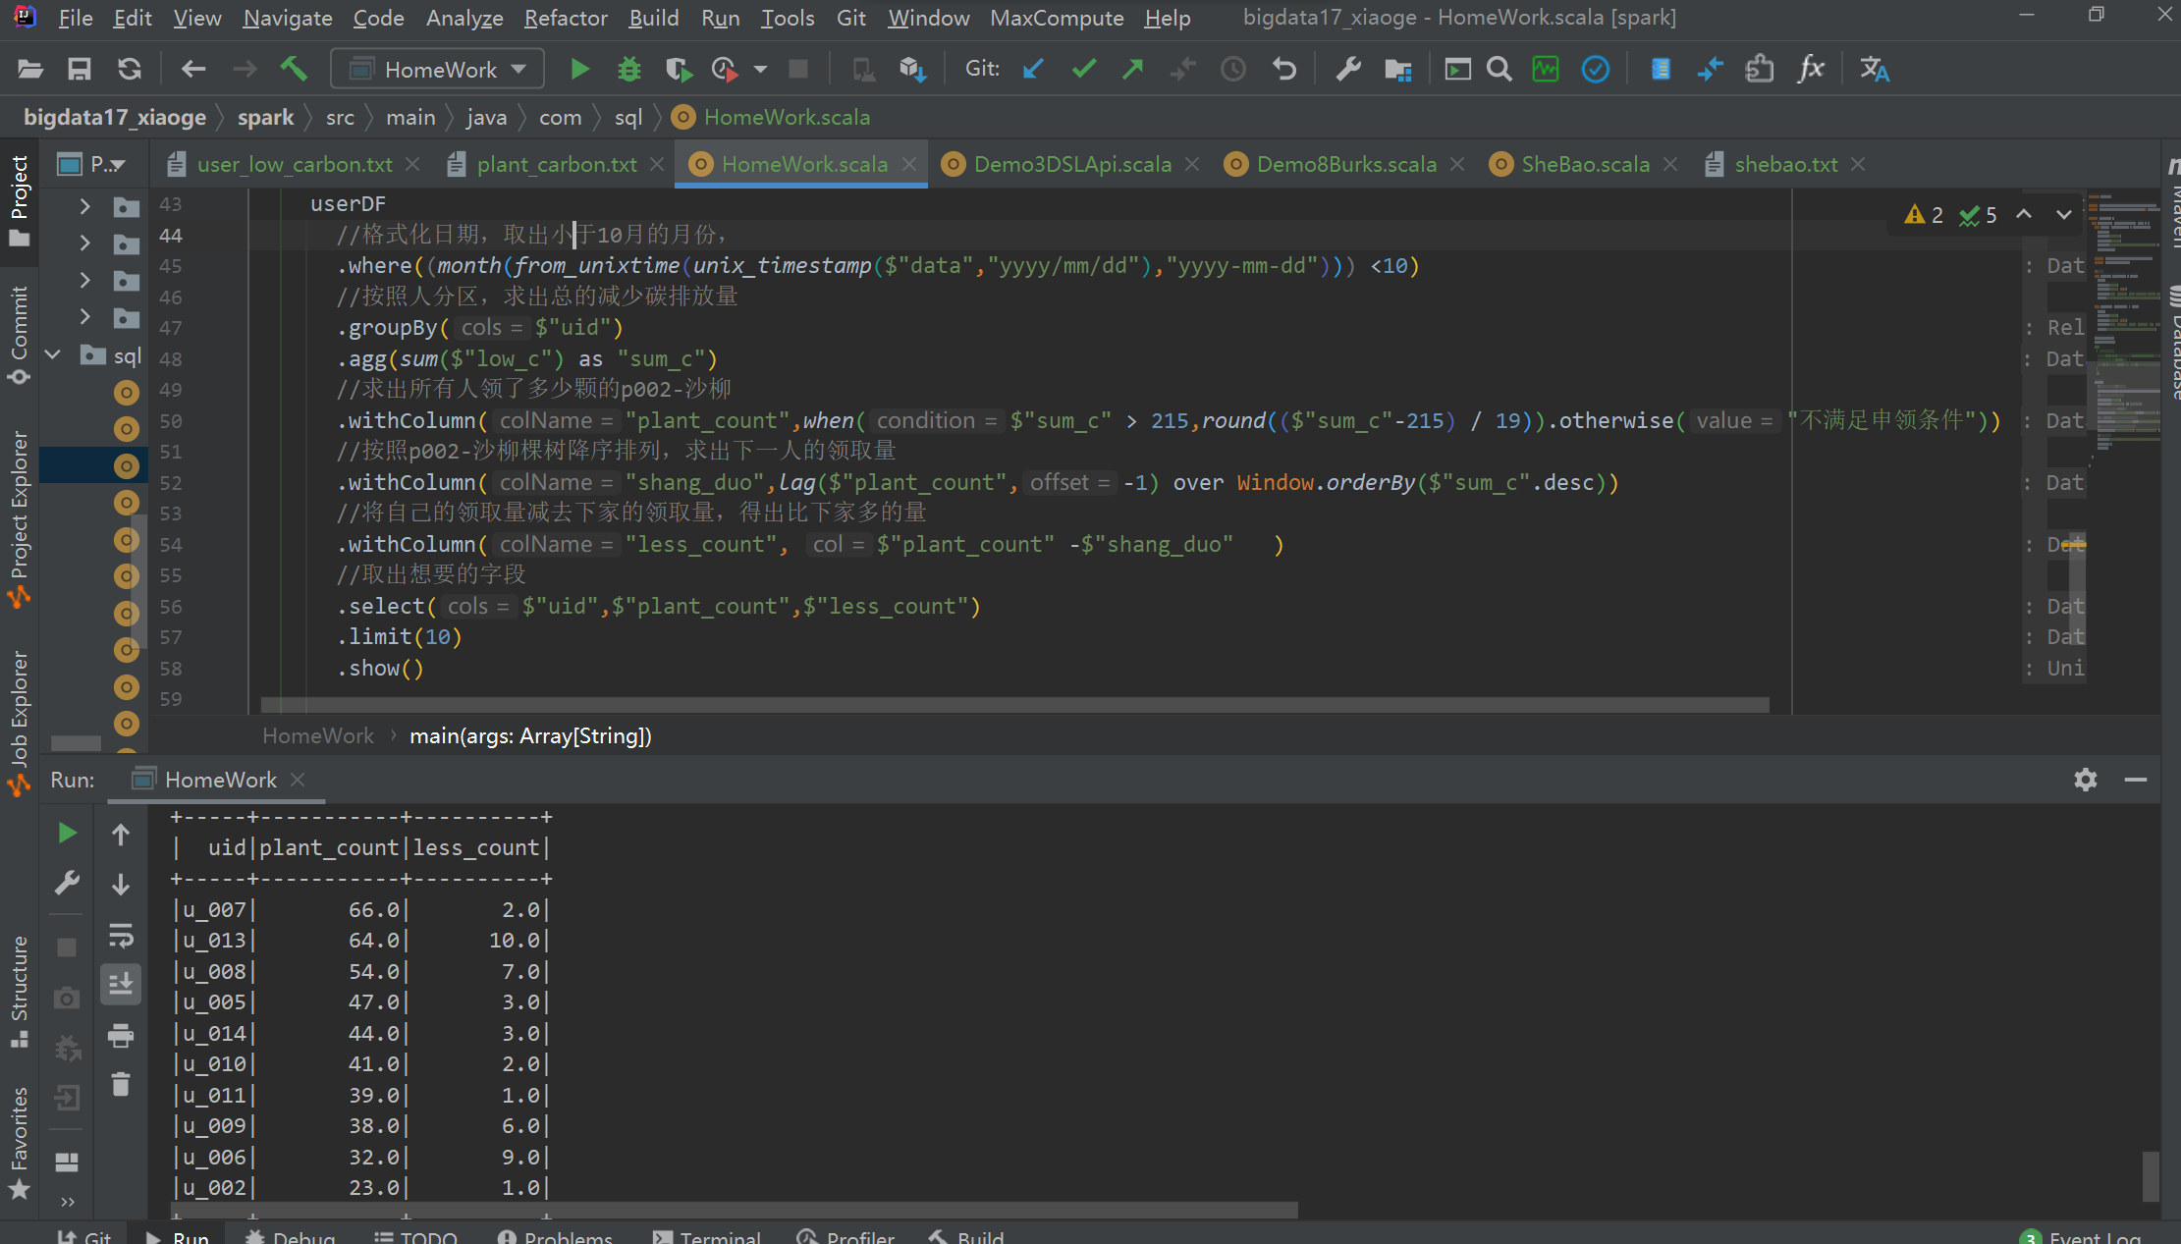
Task: Open Search Everywhere magnifier icon
Action: tap(1499, 70)
